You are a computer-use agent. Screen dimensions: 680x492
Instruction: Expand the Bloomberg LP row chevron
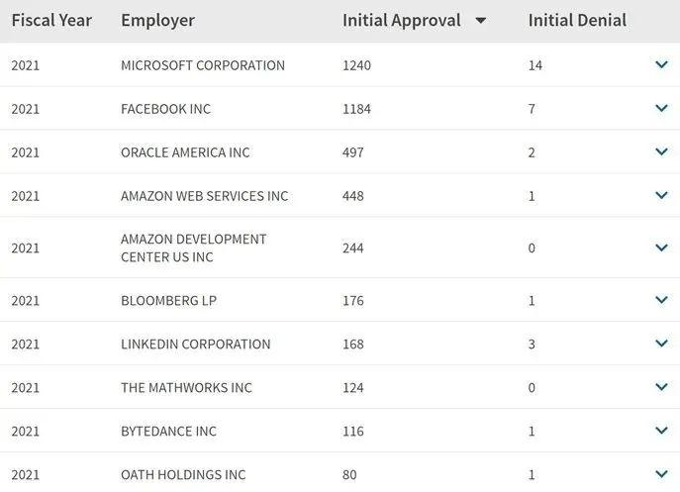(x=662, y=301)
